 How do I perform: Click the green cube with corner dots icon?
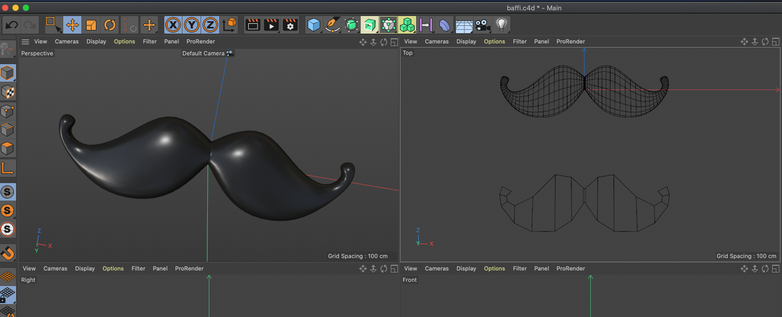388,25
